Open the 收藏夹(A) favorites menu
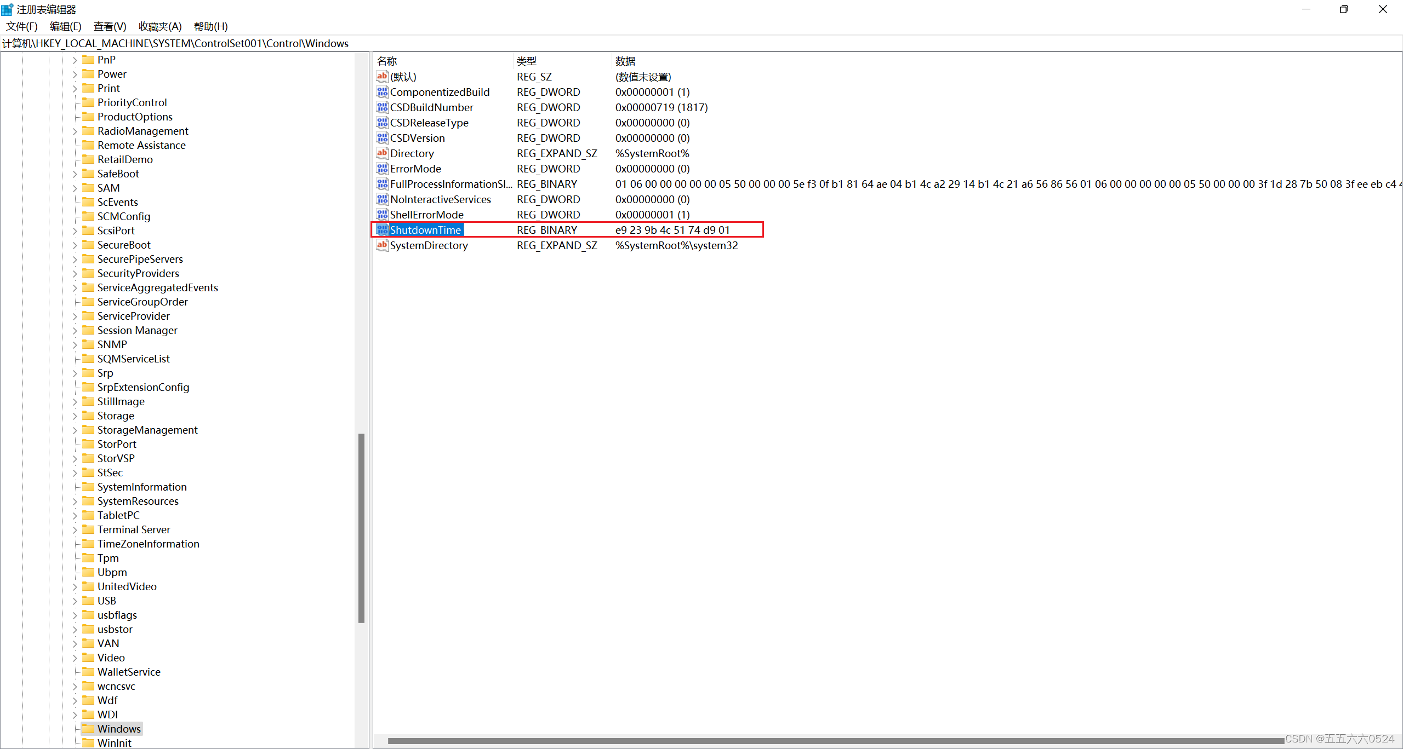Viewport: 1403px width, 749px height. (x=160, y=26)
